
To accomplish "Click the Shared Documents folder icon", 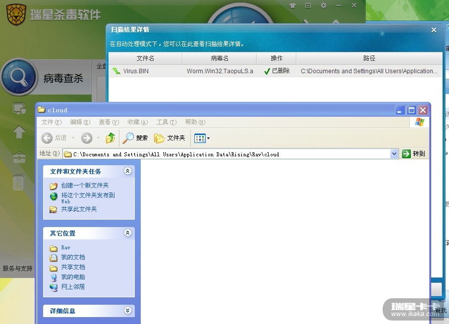I will (x=53, y=268).
